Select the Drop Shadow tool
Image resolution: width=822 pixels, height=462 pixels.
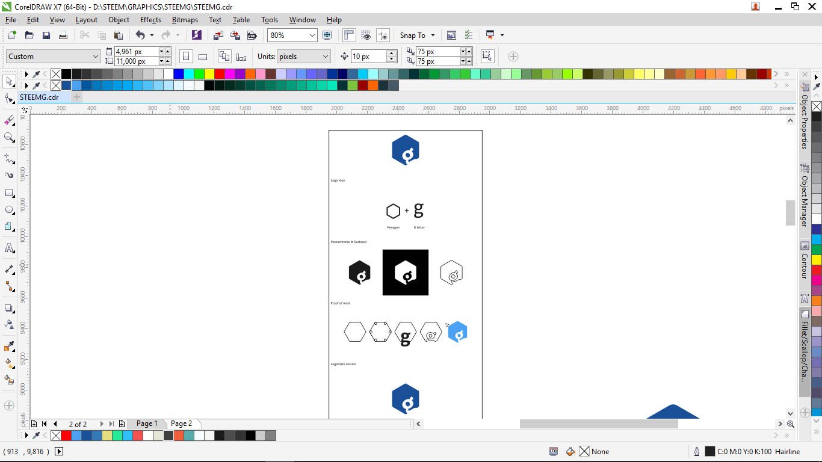pyautogui.click(x=9, y=308)
